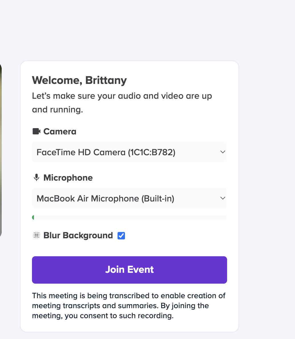Uncheck the Blur Background checkbox
Screen dimensions: 295x339
pos(121,236)
